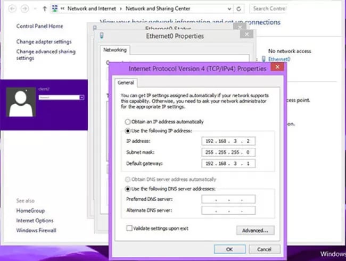Image resolution: width=346 pixels, height=261 pixels.
Task: Click OK to confirm IPv4 properties
Action: 229,249
